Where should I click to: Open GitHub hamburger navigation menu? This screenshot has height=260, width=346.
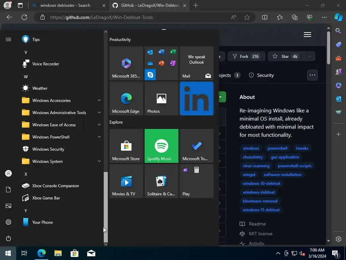pos(307,35)
